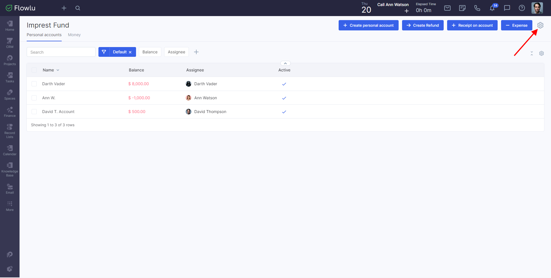This screenshot has width=551, height=278.
Task: Open Imprest Fund settings gear icon
Action: (540, 25)
